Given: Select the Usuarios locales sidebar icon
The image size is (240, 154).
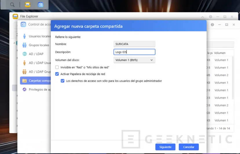Looking at the screenshot, I should 24,36.
